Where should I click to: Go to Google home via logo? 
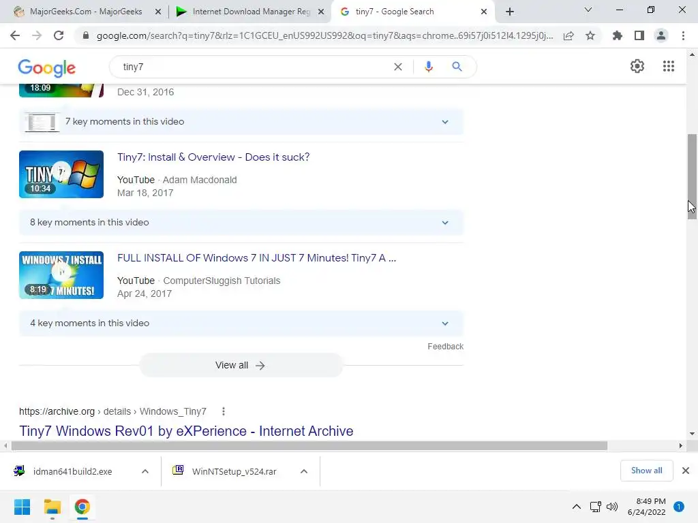coord(47,67)
